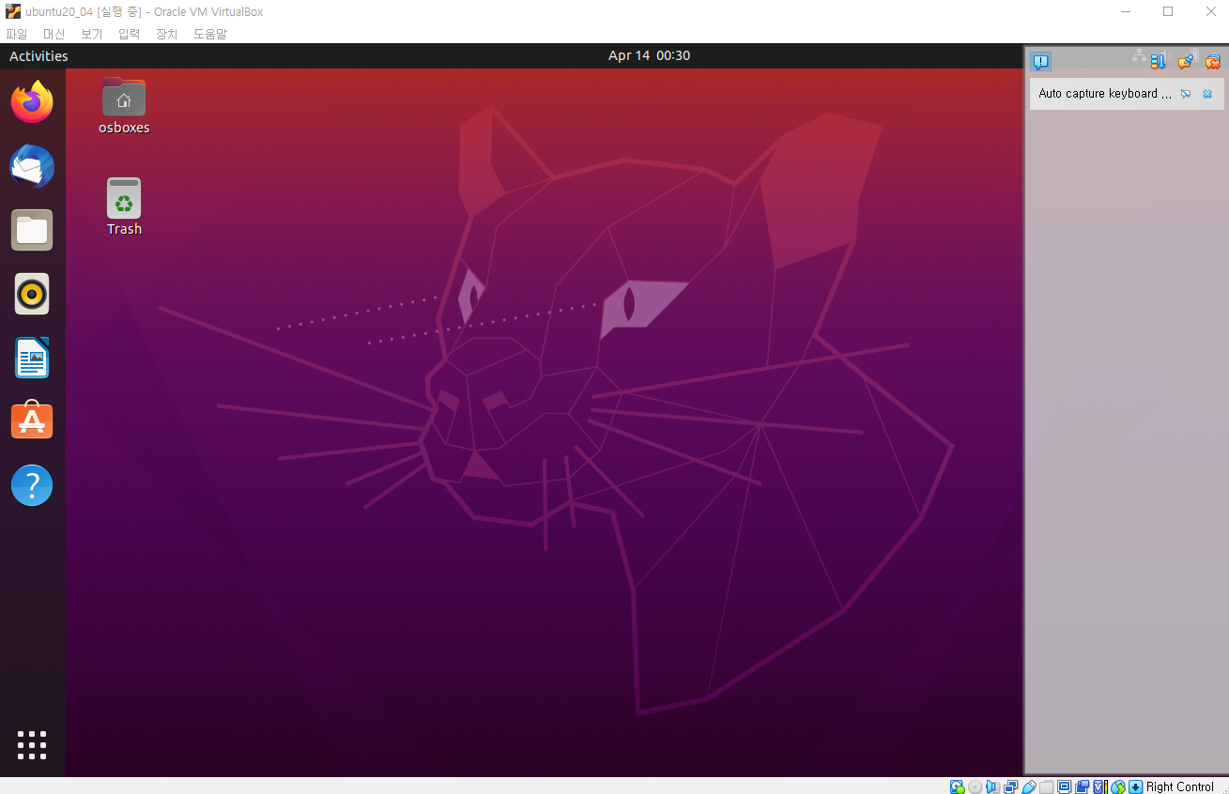Open Ubuntu Software store icon
The height and width of the screenshot is (794, 1229).
(x=32, y=421)
